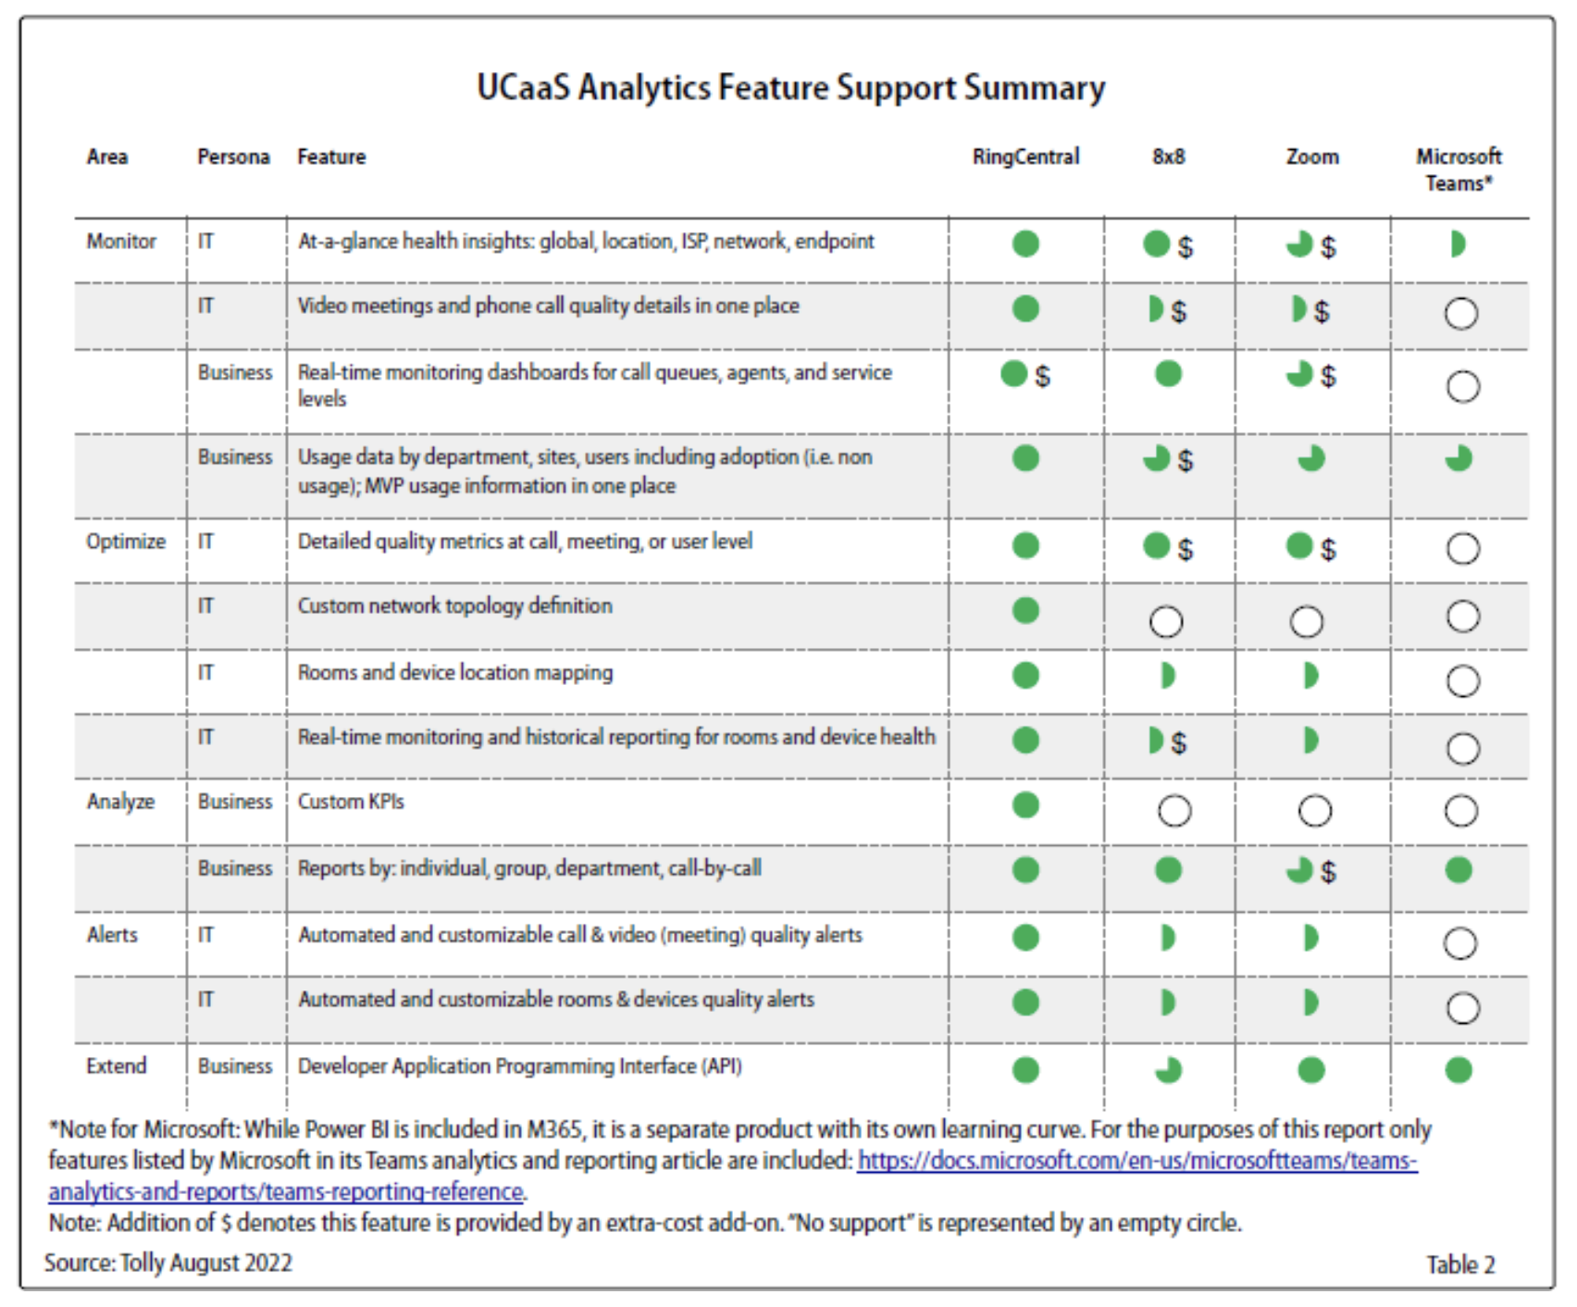The width and height of the screenshot is (1577, 1307).
Task: Click Microsoft Teams' empty circle for Detailed quality metrics
Action: click(1462, 549)
